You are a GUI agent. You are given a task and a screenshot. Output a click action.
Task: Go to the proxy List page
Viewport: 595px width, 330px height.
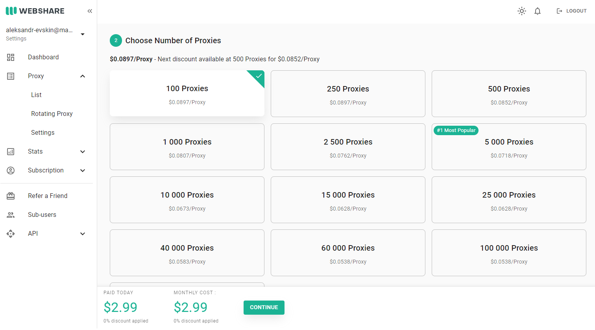(36, 95)
